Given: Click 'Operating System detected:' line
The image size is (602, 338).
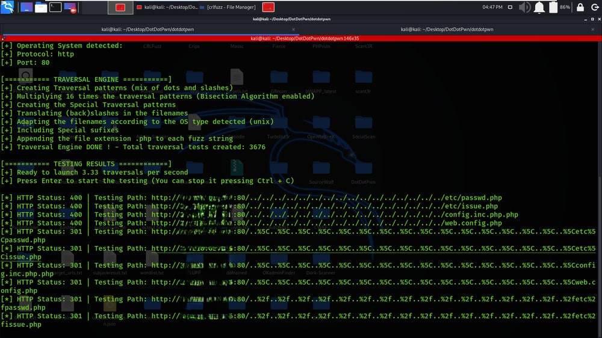Looking at the screenshot, I should 61,46.
